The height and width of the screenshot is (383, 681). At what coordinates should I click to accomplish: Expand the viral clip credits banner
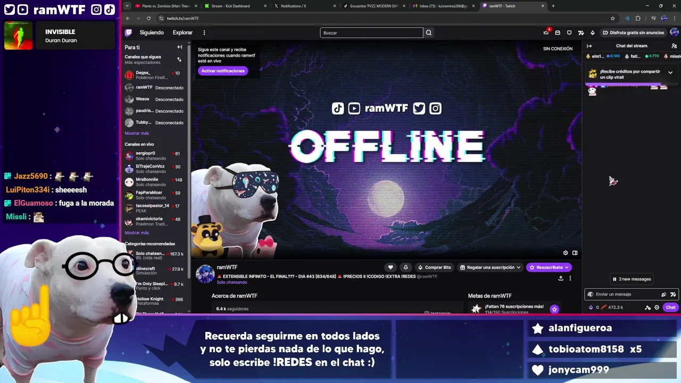coord(670,72)
